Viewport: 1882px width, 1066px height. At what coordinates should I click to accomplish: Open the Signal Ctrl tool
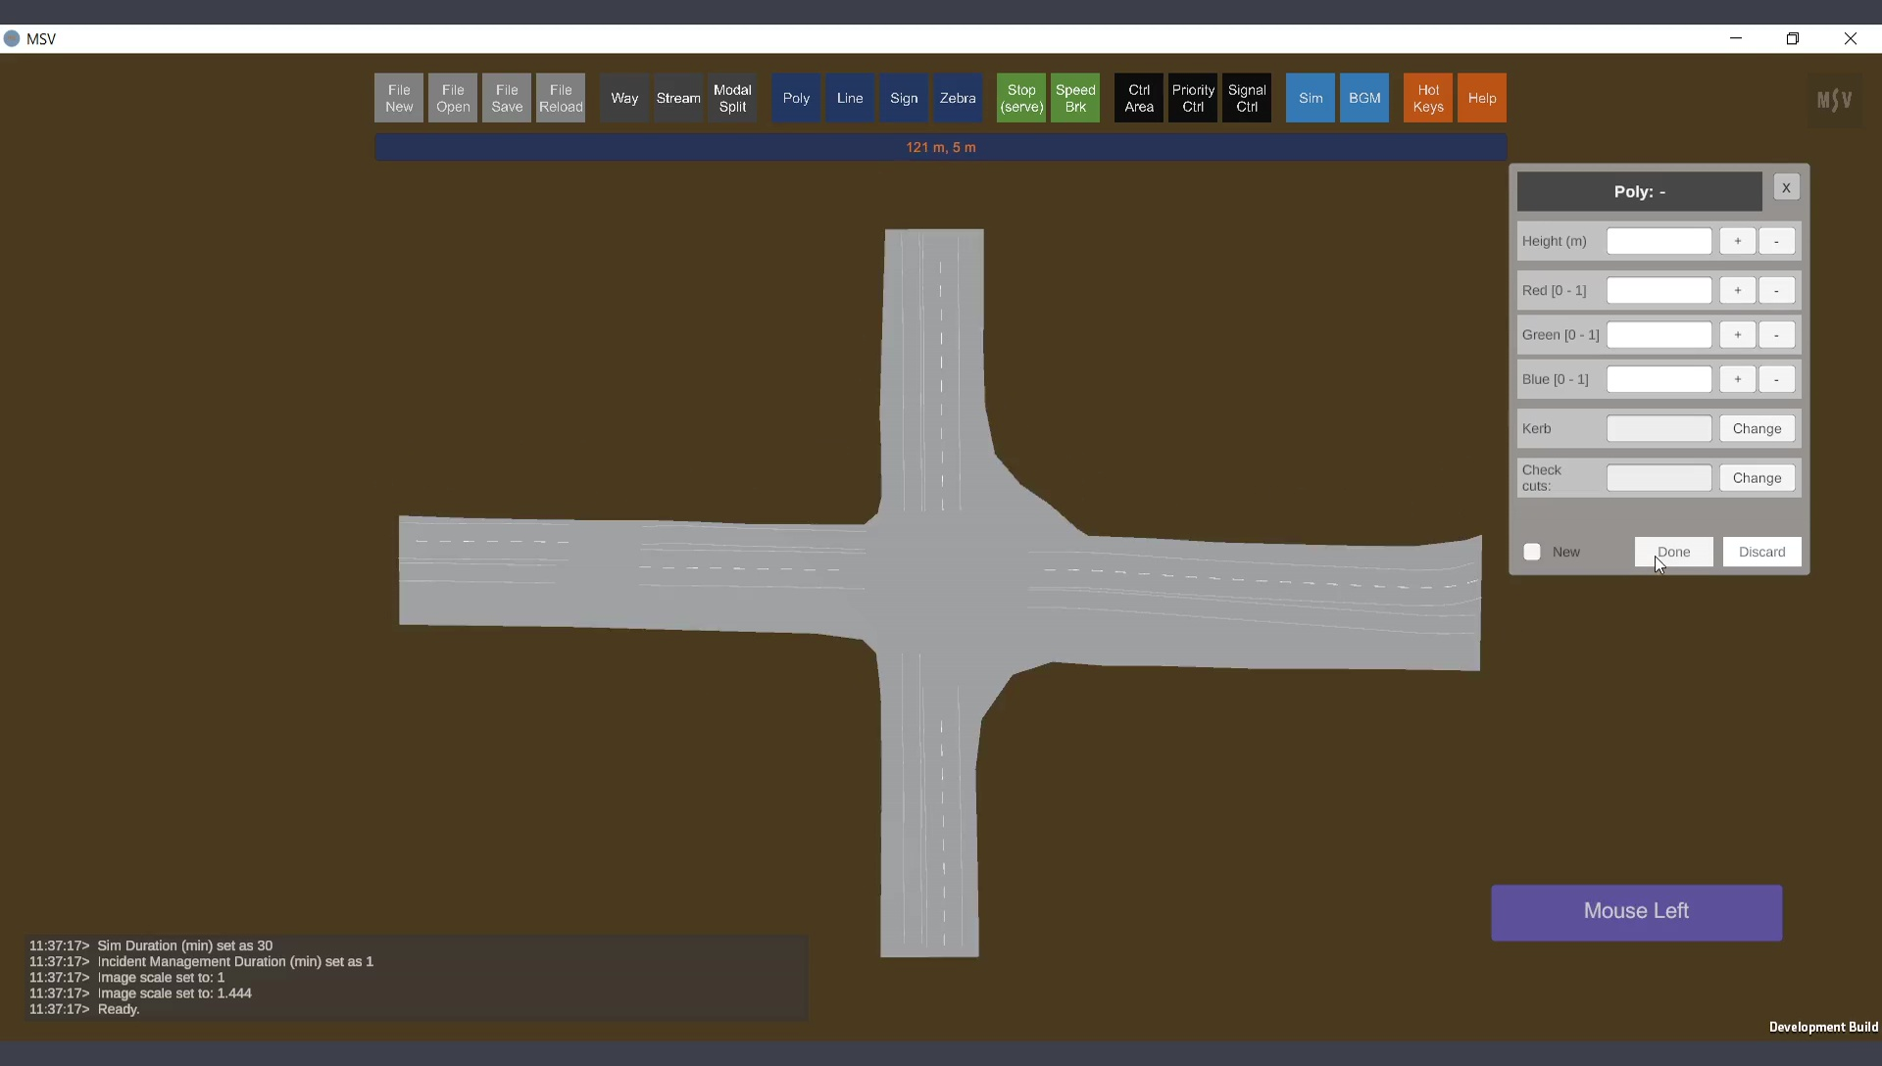tap(1246, 98)
